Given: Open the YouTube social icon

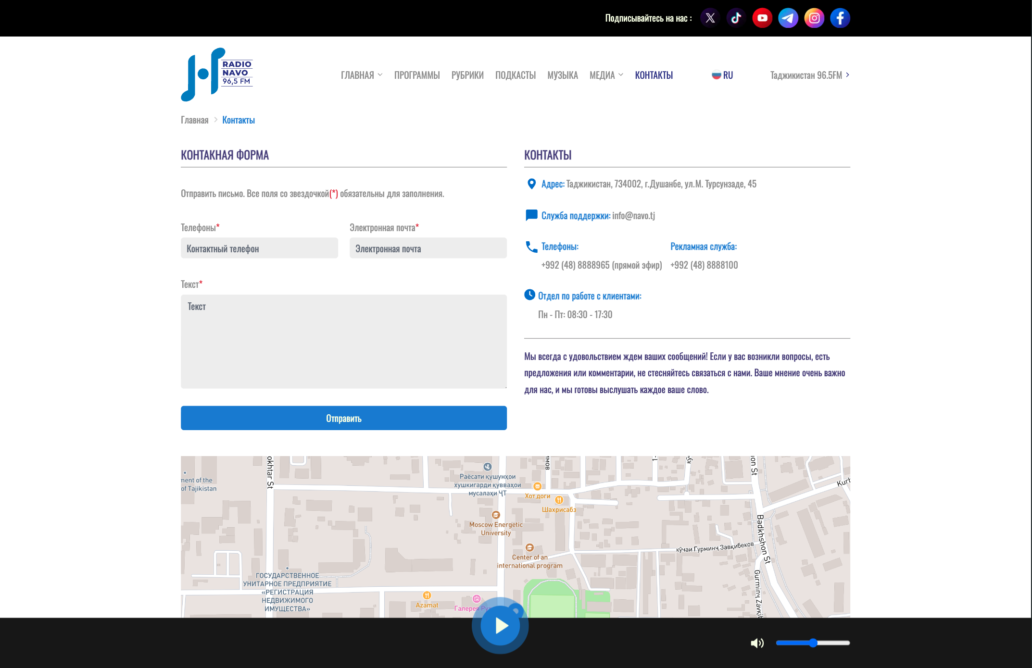Looking at the screenshot, I should click(x=762, y=18).
